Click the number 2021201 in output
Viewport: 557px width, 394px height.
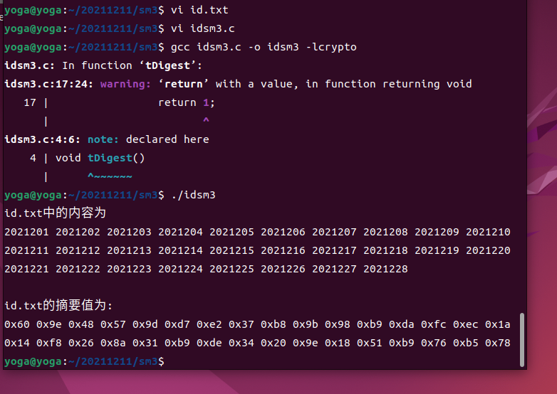coord(26,232)
